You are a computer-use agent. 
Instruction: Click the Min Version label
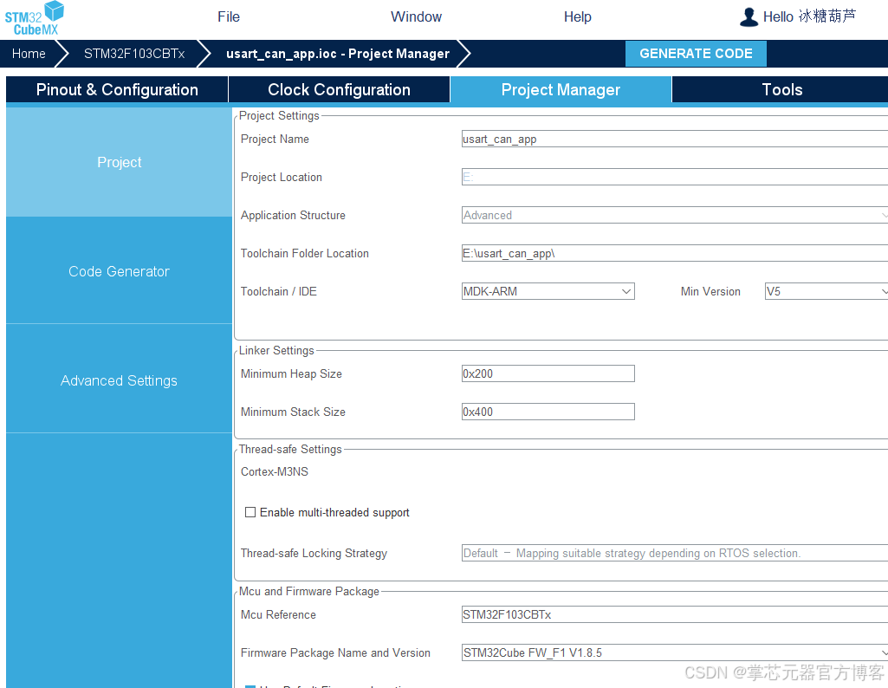point(710,292)
